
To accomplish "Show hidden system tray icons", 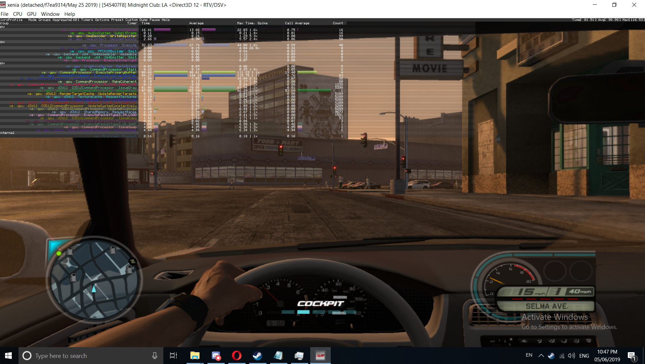I will click(x=541, y=356).
